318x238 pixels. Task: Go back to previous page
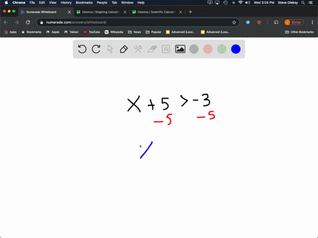tap(6, 22)
